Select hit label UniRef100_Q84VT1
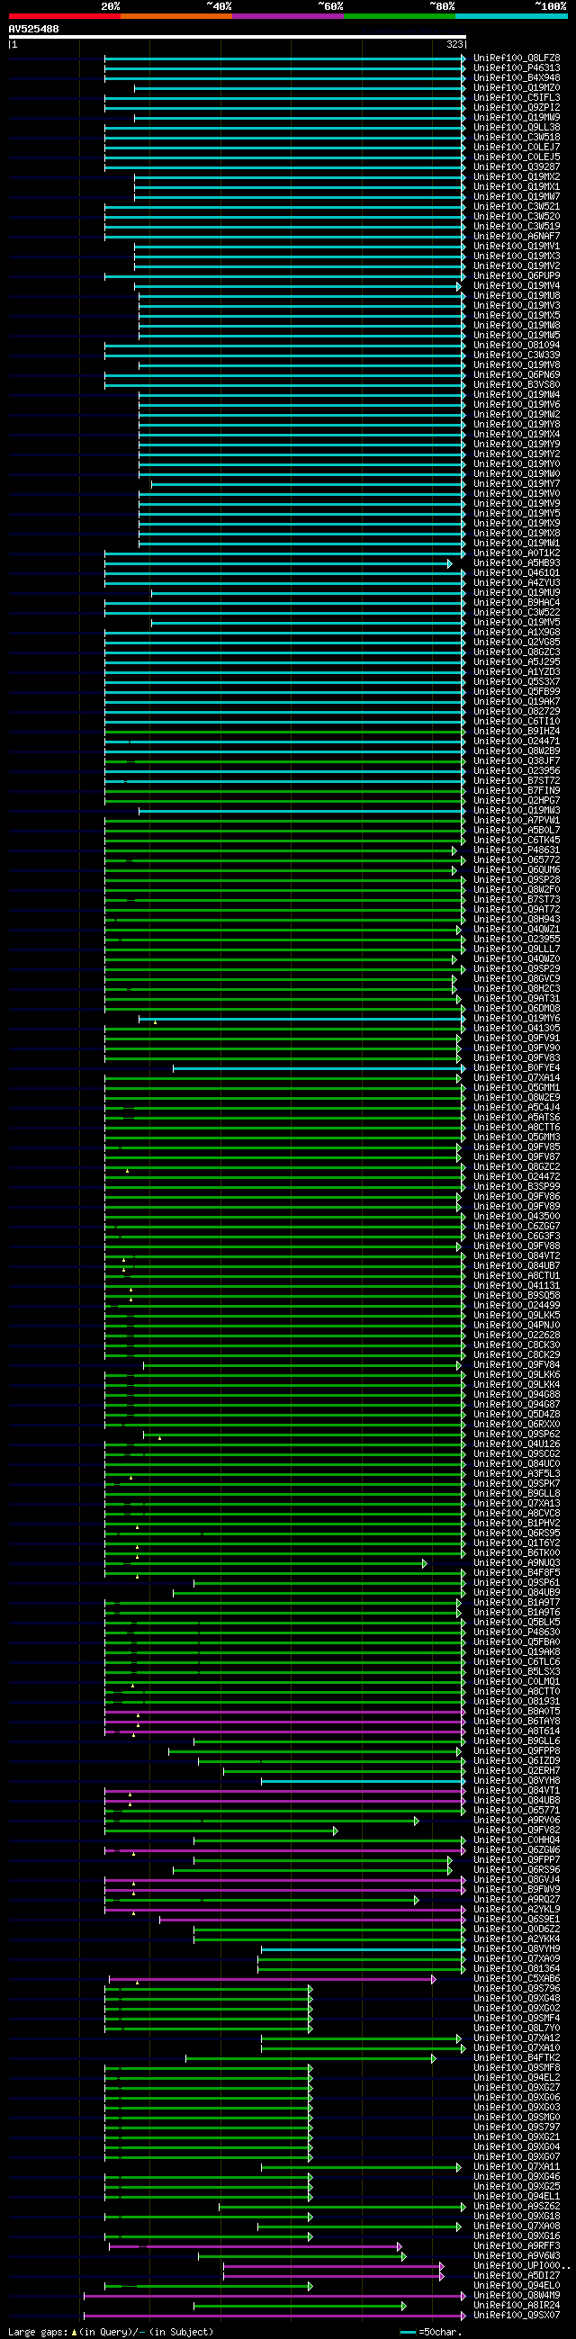The image size is (576, 2339). (x=516, y=1792)
